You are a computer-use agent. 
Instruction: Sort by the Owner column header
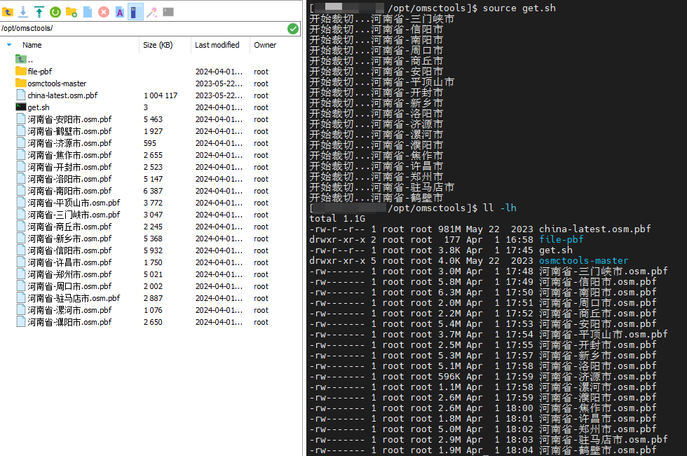pos(265,45)
